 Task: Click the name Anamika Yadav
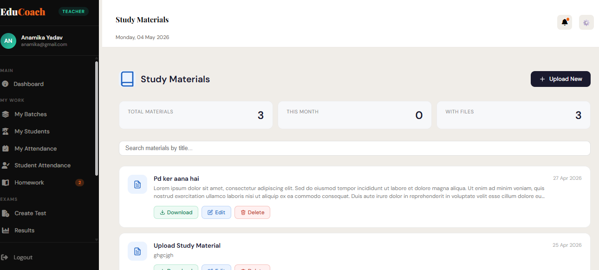42,38
